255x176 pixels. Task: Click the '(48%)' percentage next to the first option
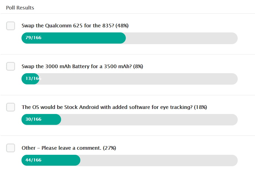click(x=122, y=25)
